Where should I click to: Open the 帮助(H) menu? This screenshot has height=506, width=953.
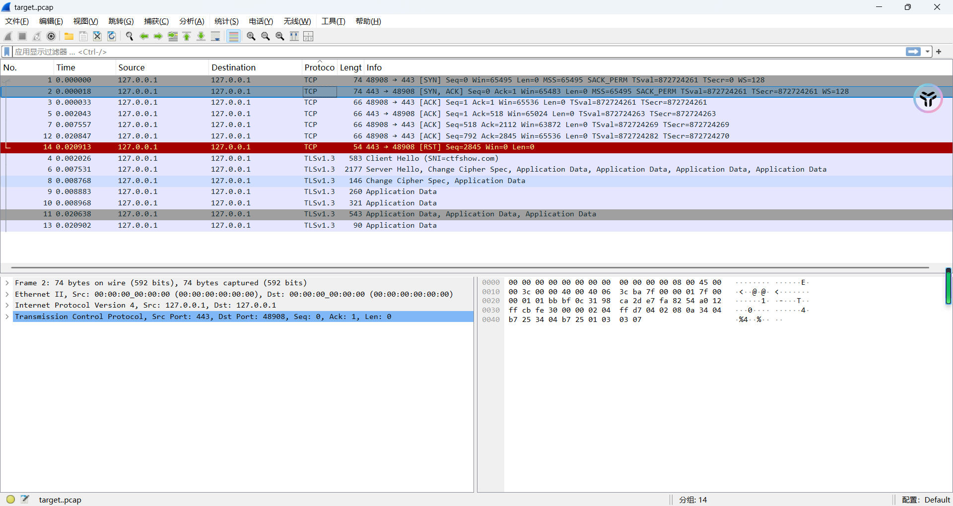pyautogui.click(x=368, y=21)
